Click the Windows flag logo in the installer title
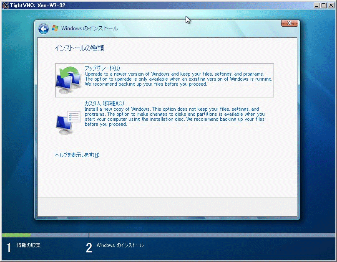Image resolution: width=337 pixels, height=262 pixels. pyautogui.click(x=55, y=28)
